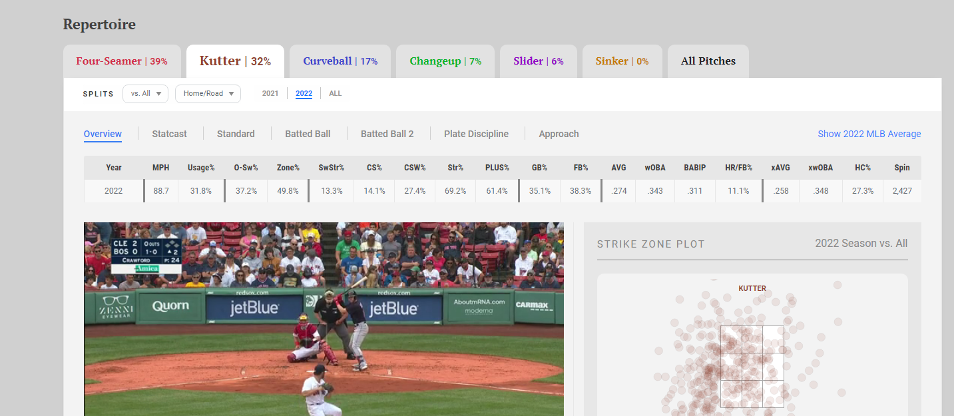Click the BABIP column header

pos(694,168)
